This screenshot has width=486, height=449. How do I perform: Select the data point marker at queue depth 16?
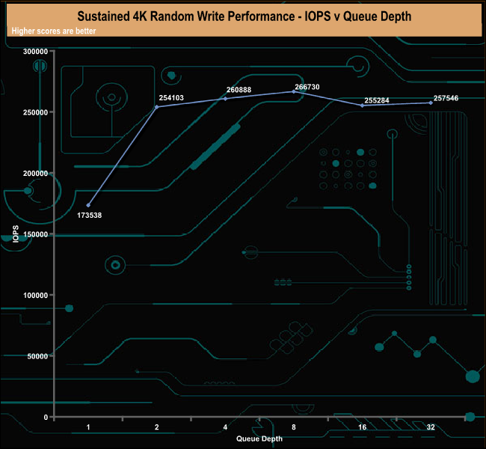362,106
